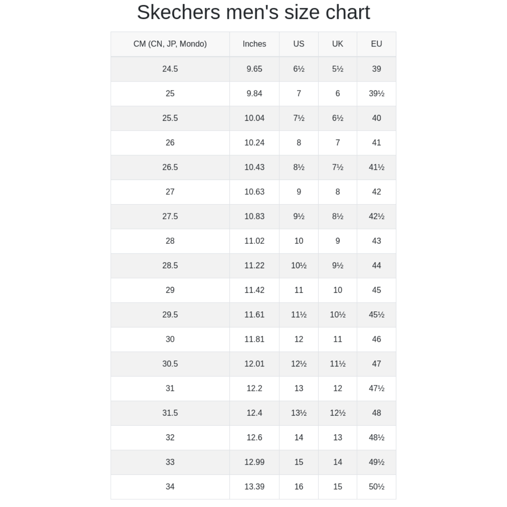
Task: Select the 24.5 cm cell
Action: coord(170,69)
